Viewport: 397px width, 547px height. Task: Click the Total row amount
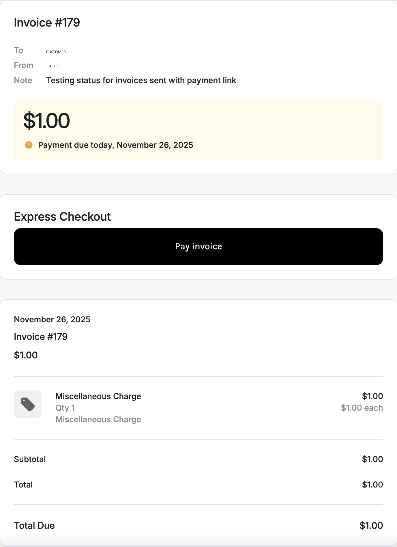pyautogui.click(x=372, y=485)
